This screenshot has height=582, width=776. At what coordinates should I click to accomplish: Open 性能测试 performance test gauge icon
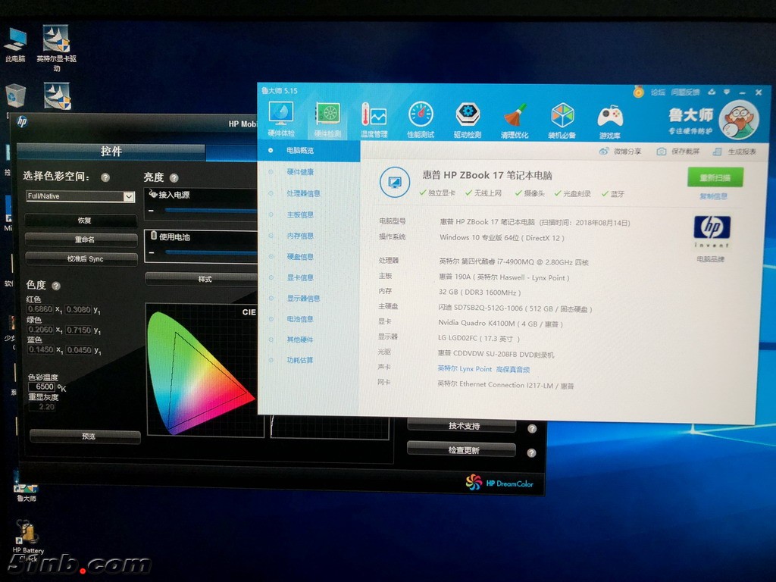[x=421, y=114]
